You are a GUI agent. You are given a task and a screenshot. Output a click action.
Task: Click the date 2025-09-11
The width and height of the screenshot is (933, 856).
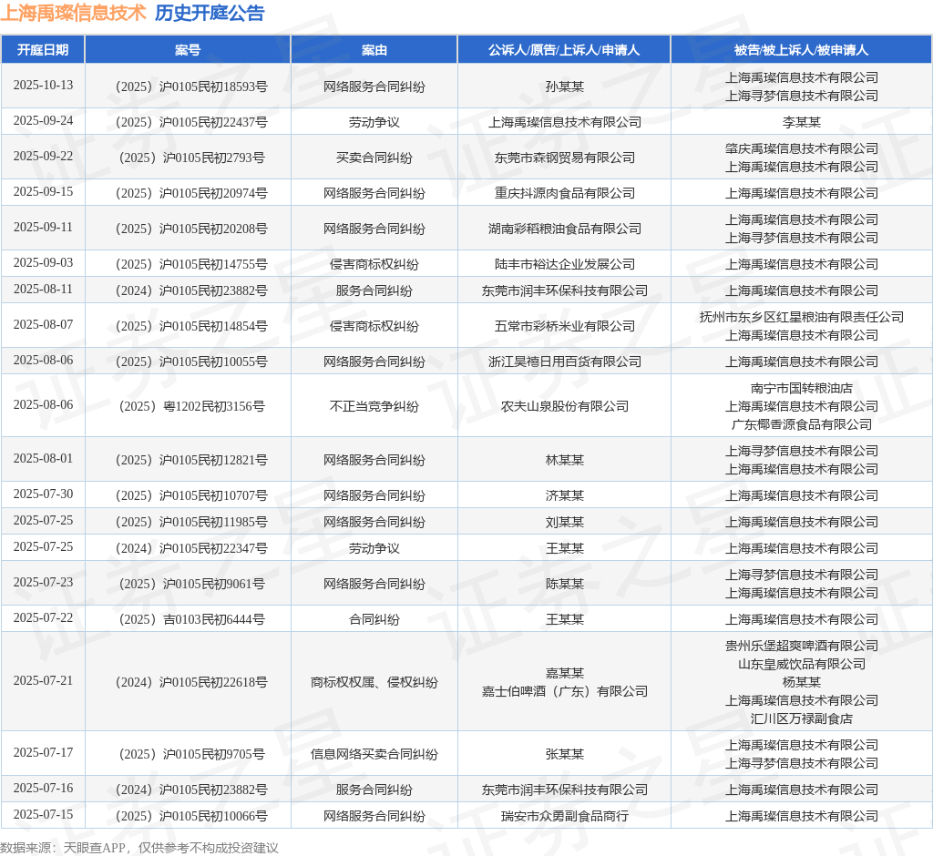[43, 228]
